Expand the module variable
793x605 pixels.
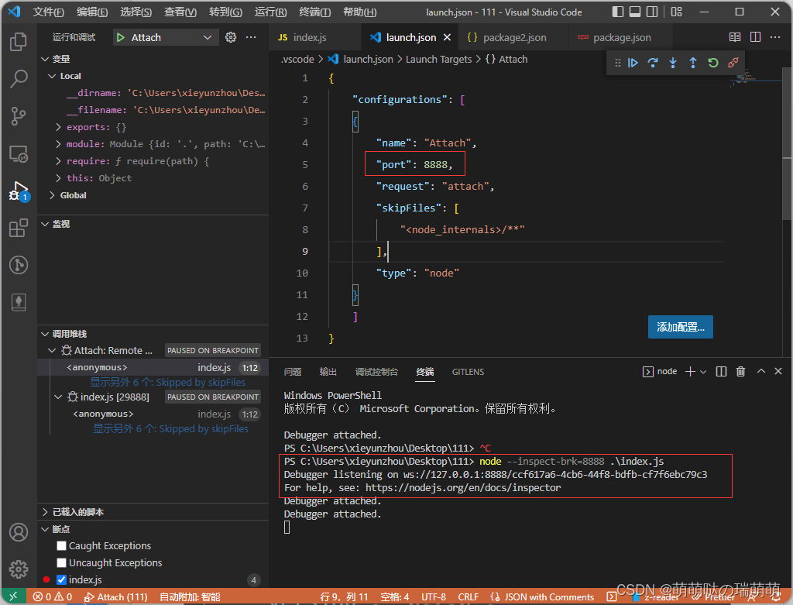[x=58, y=144]
